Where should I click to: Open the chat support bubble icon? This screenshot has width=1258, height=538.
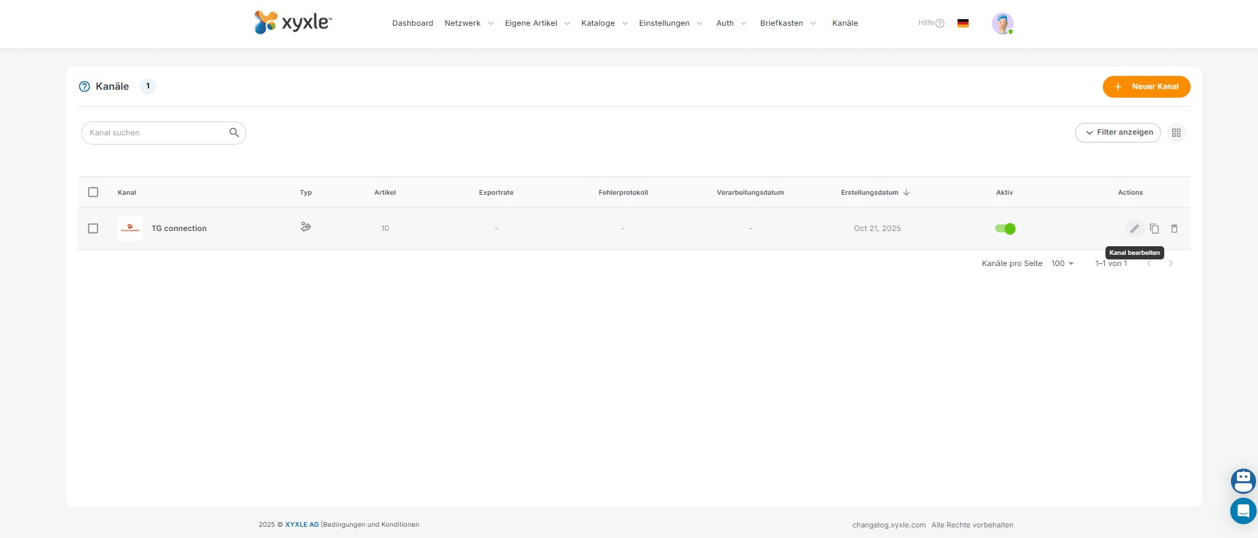tap(1243, 511)
